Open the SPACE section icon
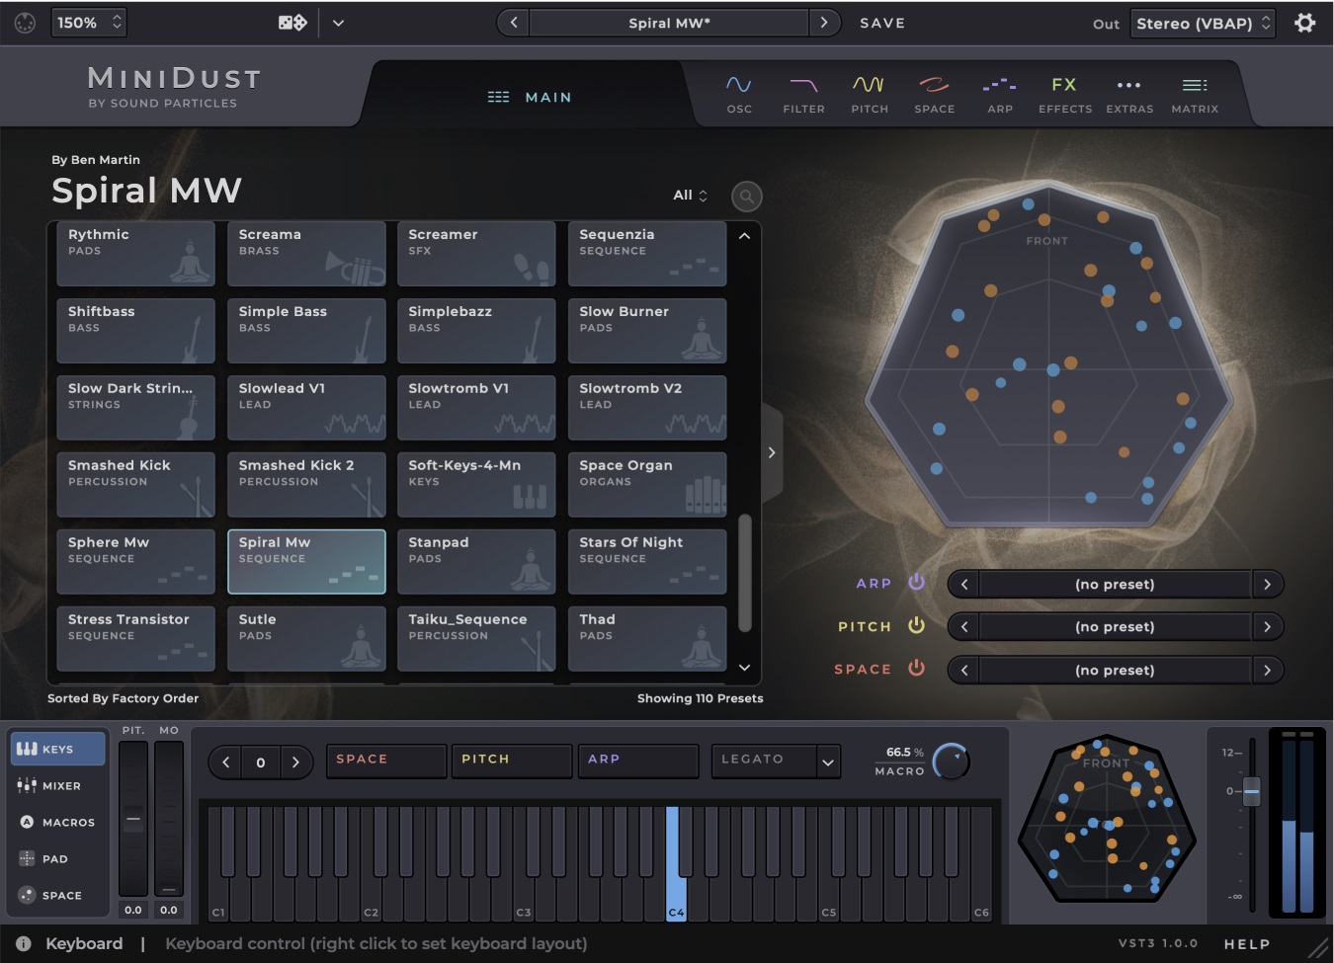 pos(934,95)
